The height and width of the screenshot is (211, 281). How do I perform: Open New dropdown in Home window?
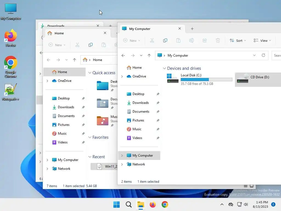point(57,45)
